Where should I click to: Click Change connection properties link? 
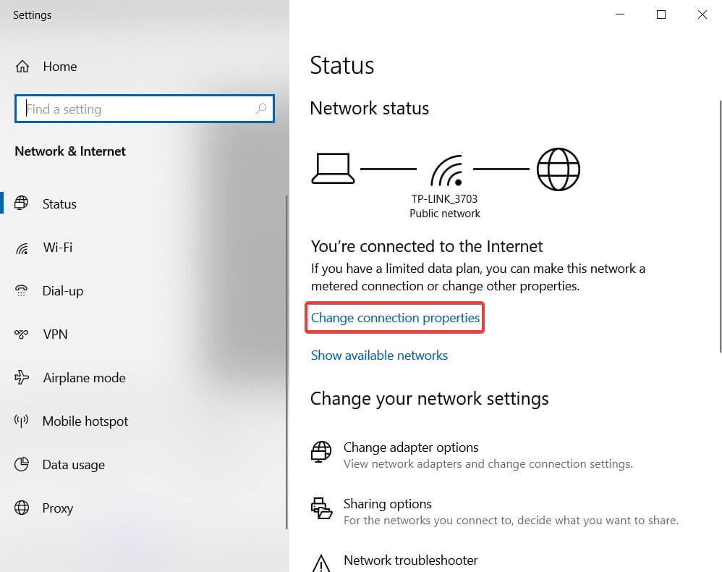tap(395, 318)
